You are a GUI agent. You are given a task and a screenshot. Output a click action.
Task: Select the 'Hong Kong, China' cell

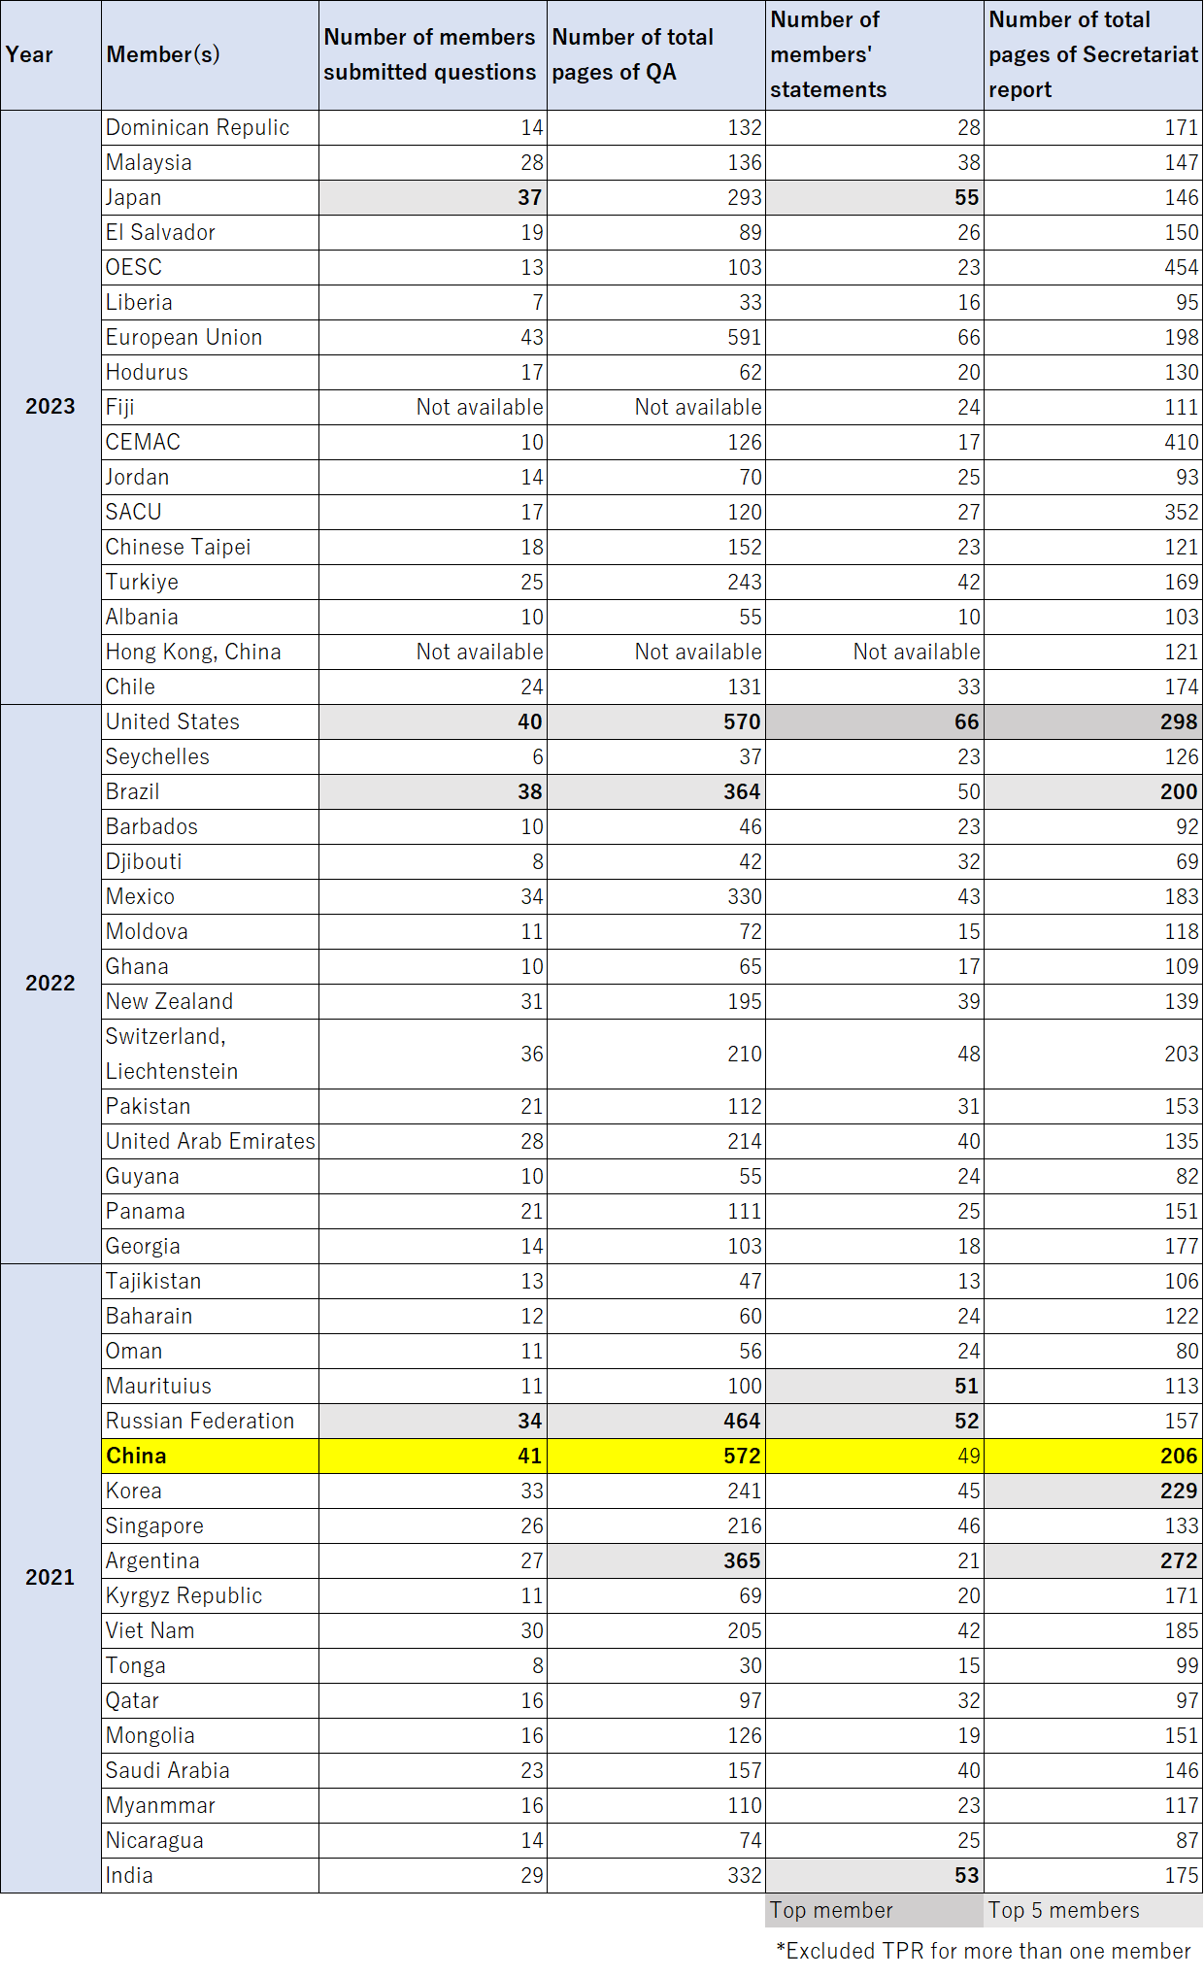coord(210,653)
